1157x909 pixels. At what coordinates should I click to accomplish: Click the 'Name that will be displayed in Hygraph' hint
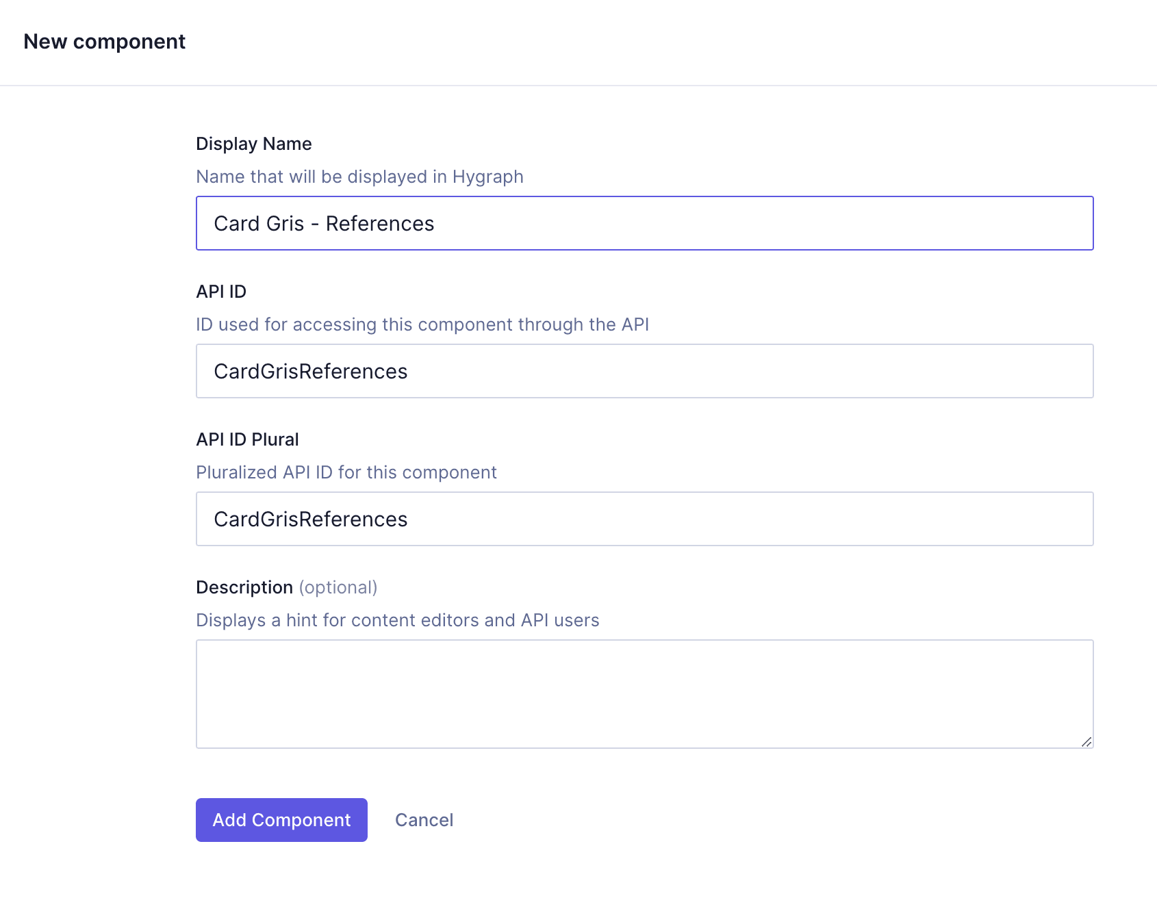(359, 177)
